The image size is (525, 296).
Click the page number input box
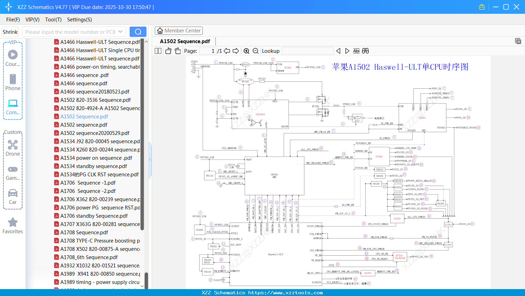point(208,51)
